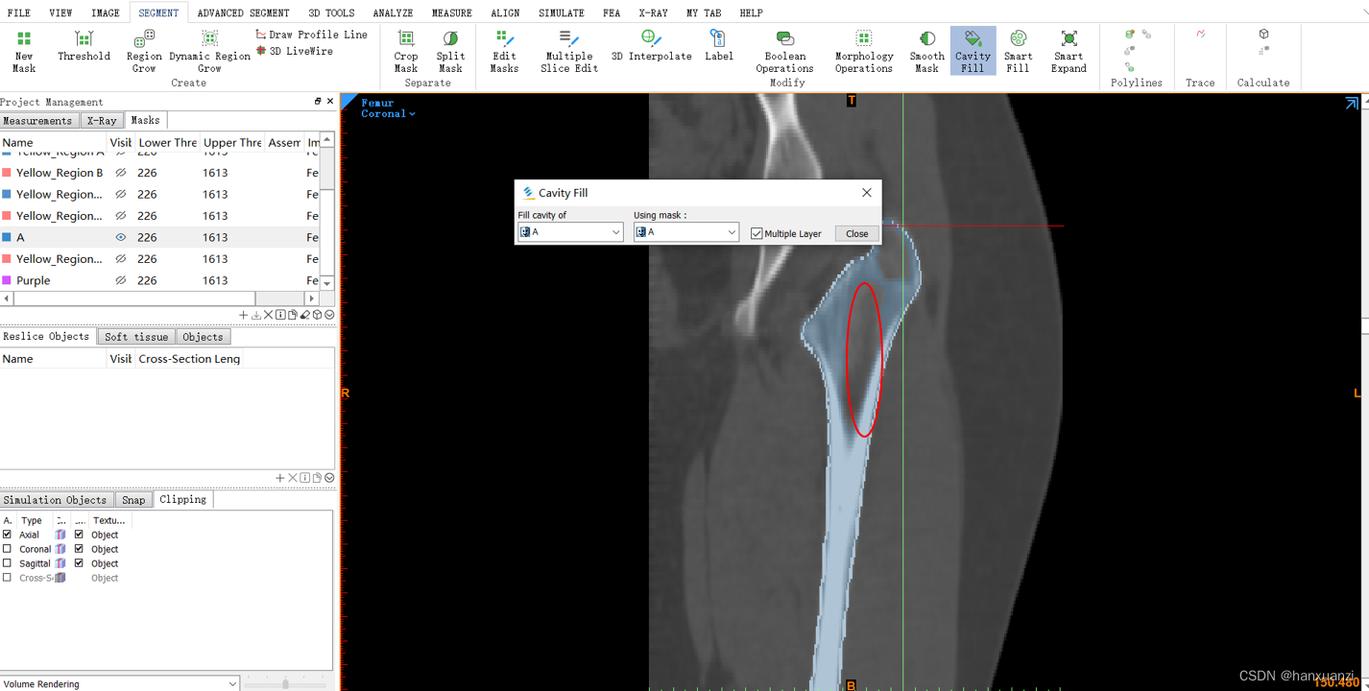The width and height of the screenshot is (1369, 691).
Task: Open the Threshold tool
Action: [84, 46]
